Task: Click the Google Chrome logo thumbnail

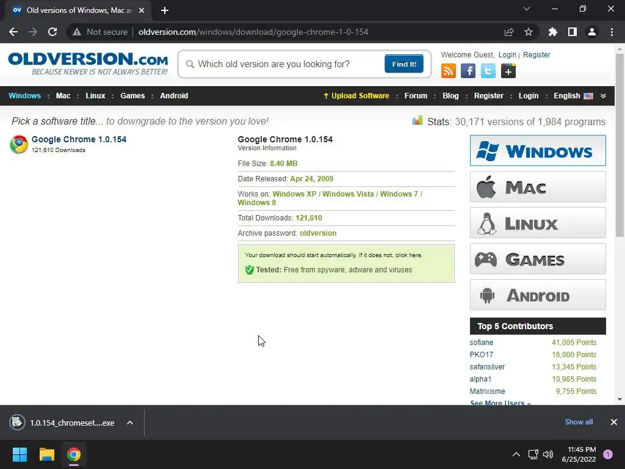Action: pyautogui.click(x=19, y=144)
